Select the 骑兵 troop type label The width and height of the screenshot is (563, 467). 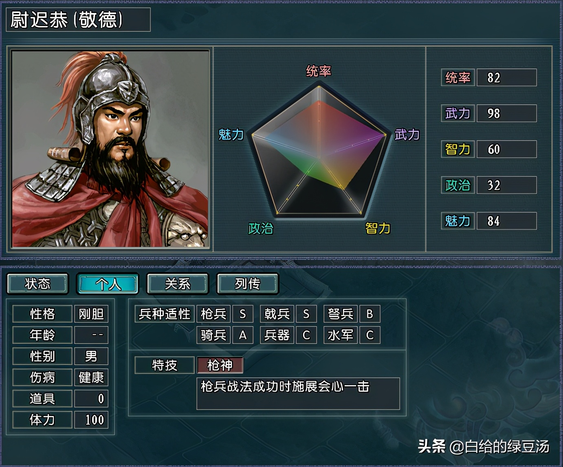point(213,335)
